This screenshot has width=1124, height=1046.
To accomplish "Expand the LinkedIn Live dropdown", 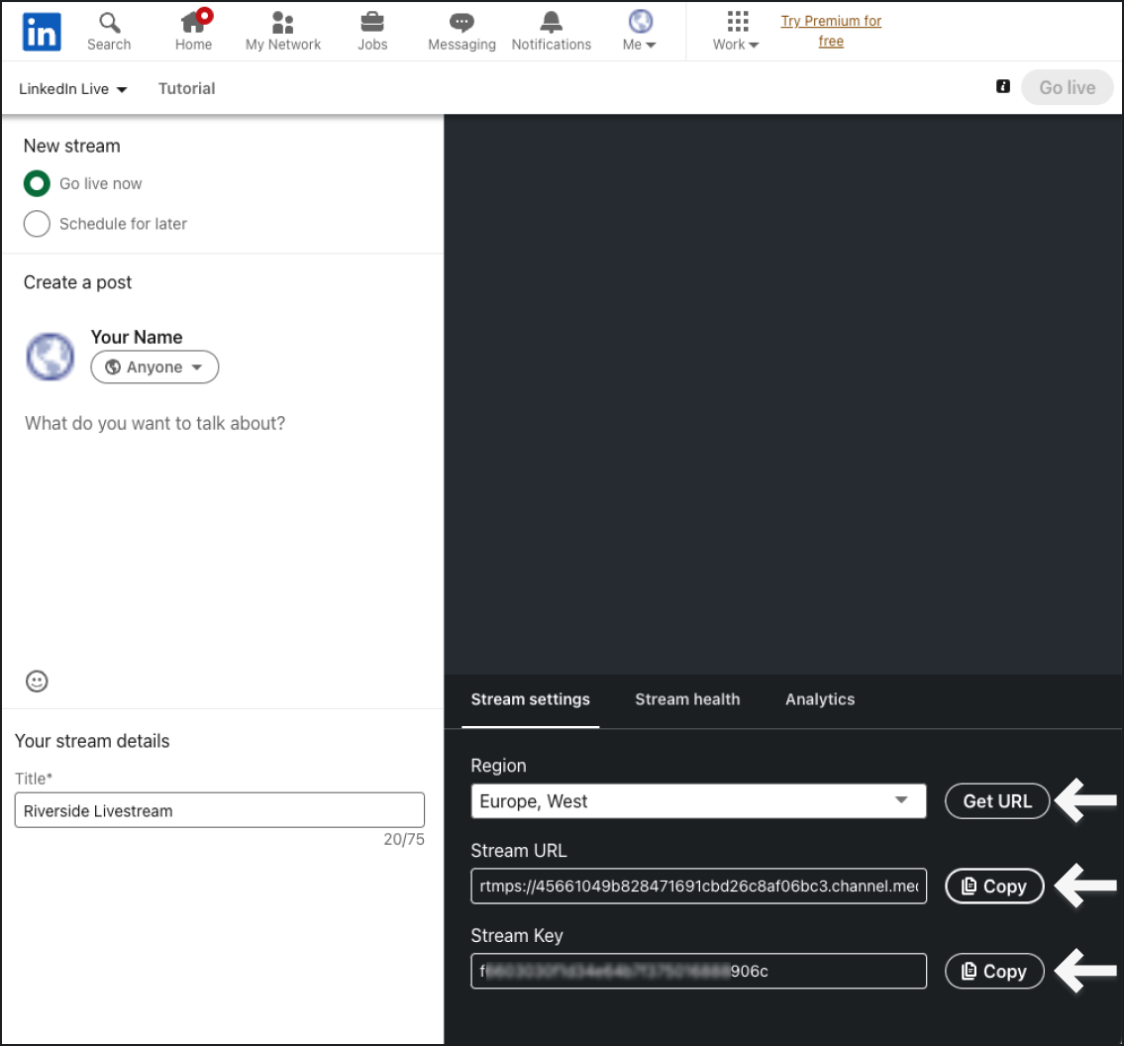I will tap(73, 89).
